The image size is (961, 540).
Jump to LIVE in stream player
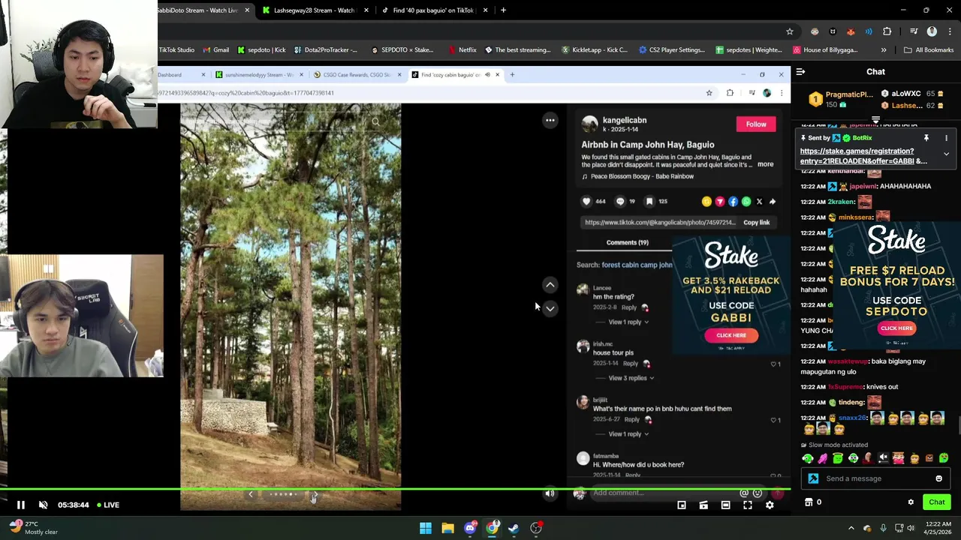(x=108, y=505)
